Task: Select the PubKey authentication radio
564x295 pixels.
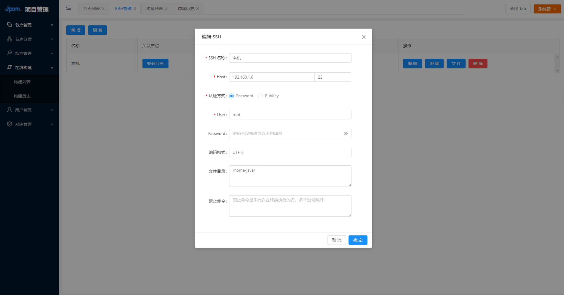Action: click(x=260, y=96)
